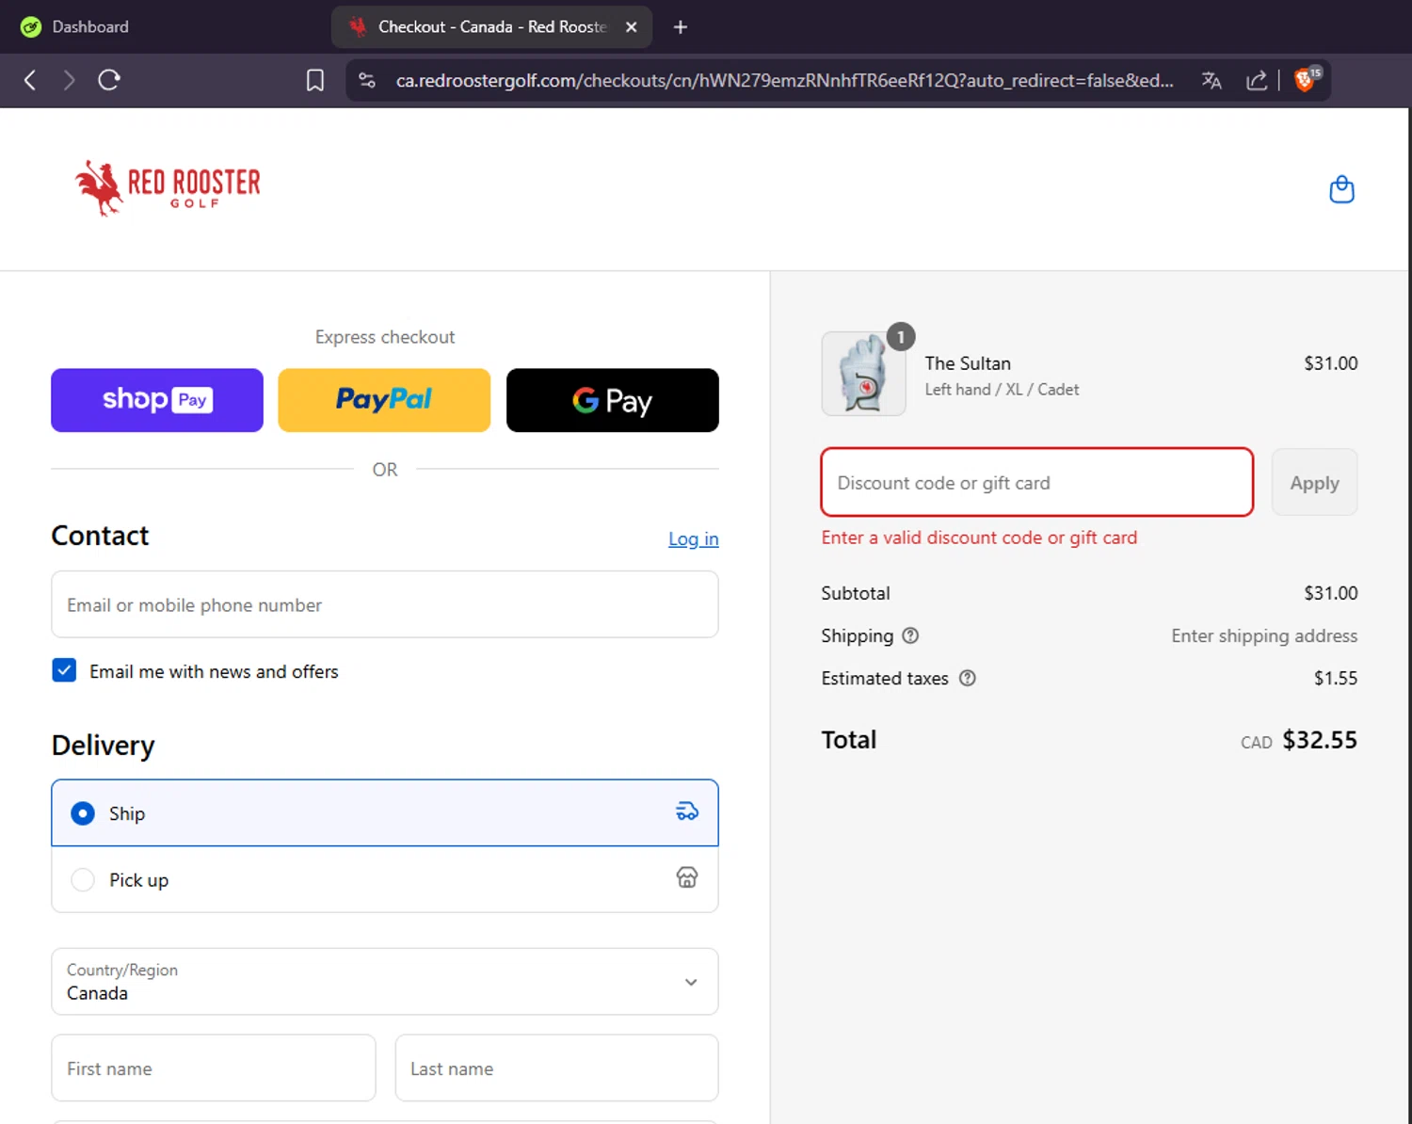Close the Checkout tab
Viewport: 1412px width, 1124px height.
[632, 27]
